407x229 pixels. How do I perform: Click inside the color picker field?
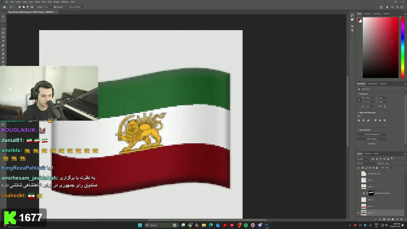pyautogui.click(x=381, y=47)
